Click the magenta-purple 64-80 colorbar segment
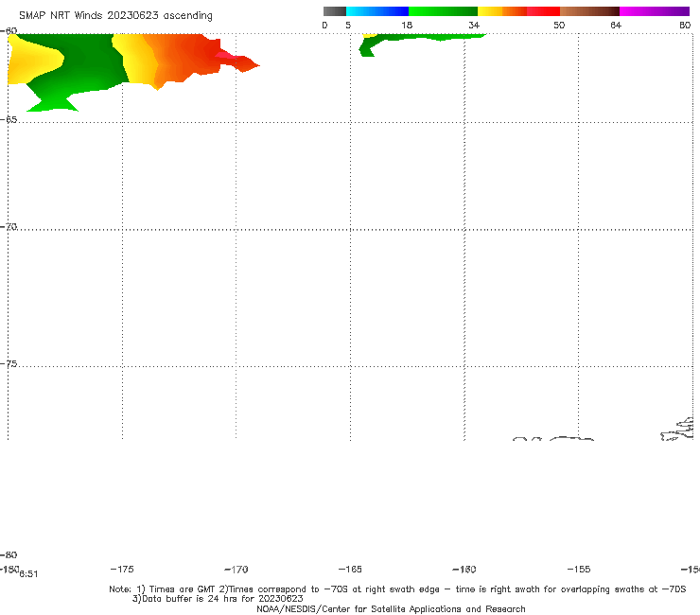 (x=655, y=11)
